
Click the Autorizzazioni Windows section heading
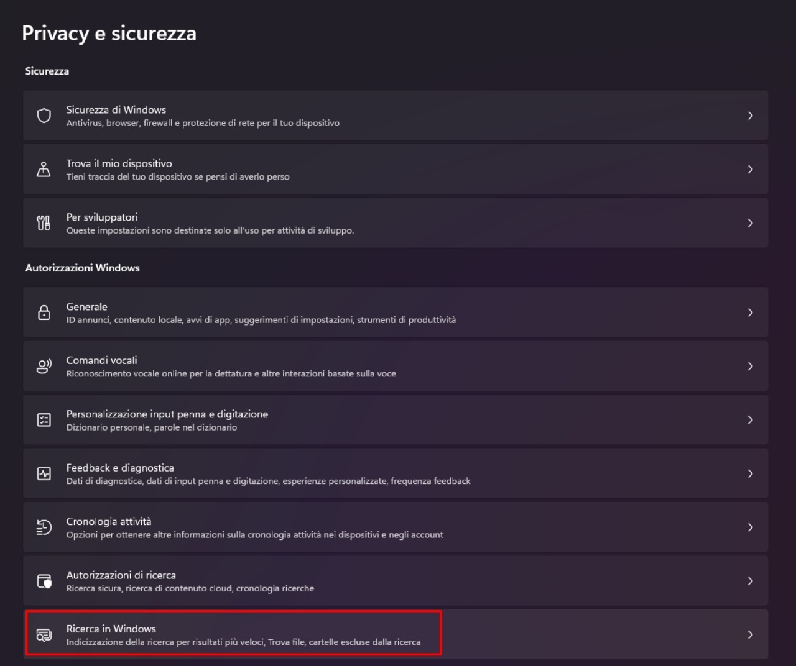click(83, 268)
